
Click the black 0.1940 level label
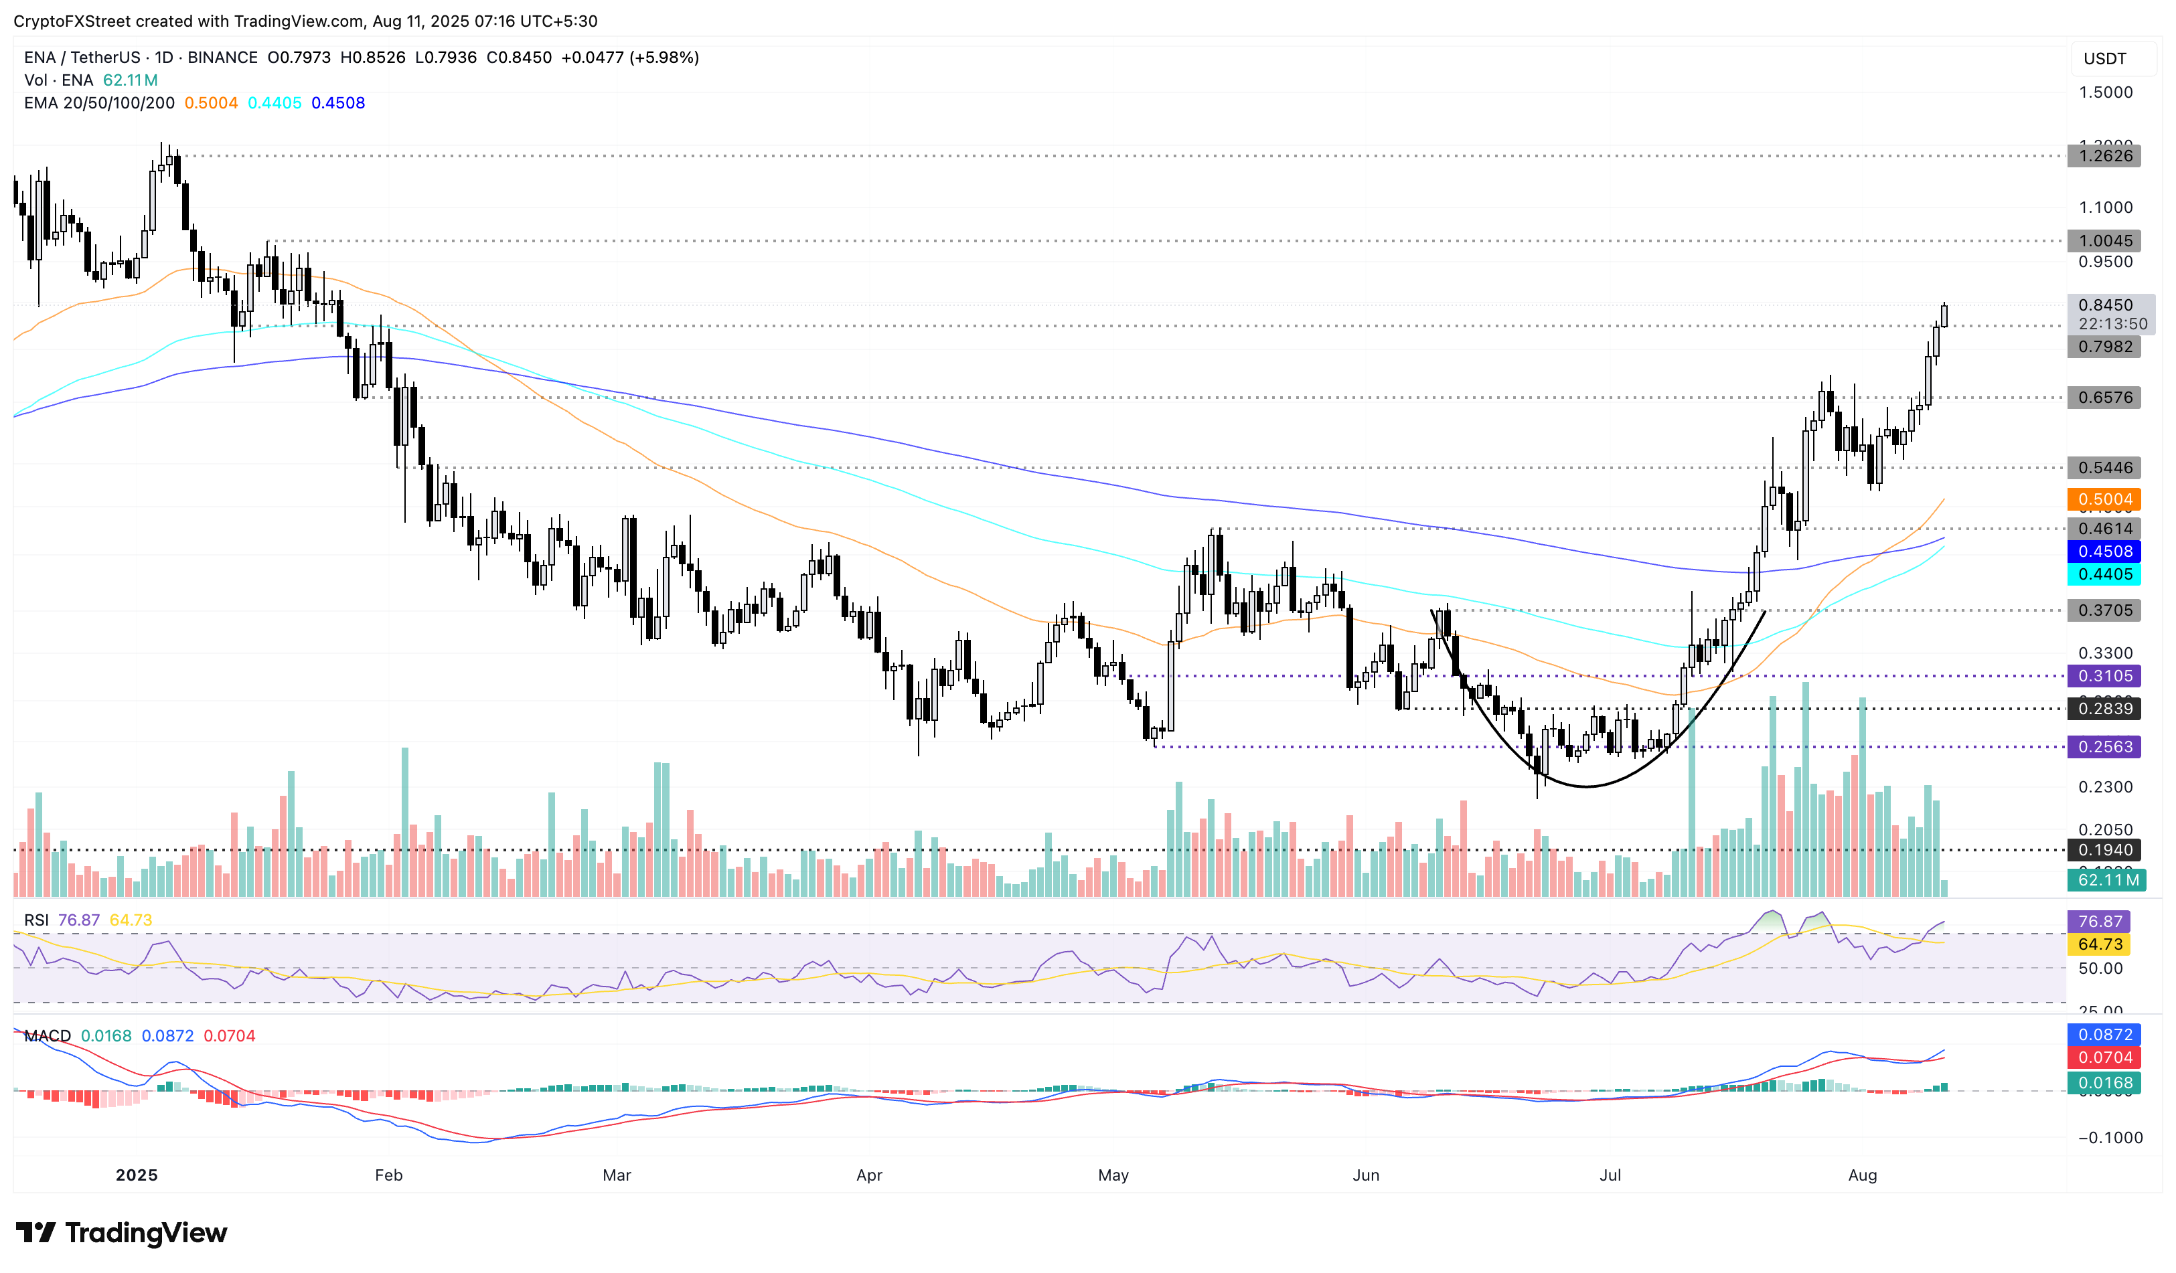click(x=2104, y=850)
